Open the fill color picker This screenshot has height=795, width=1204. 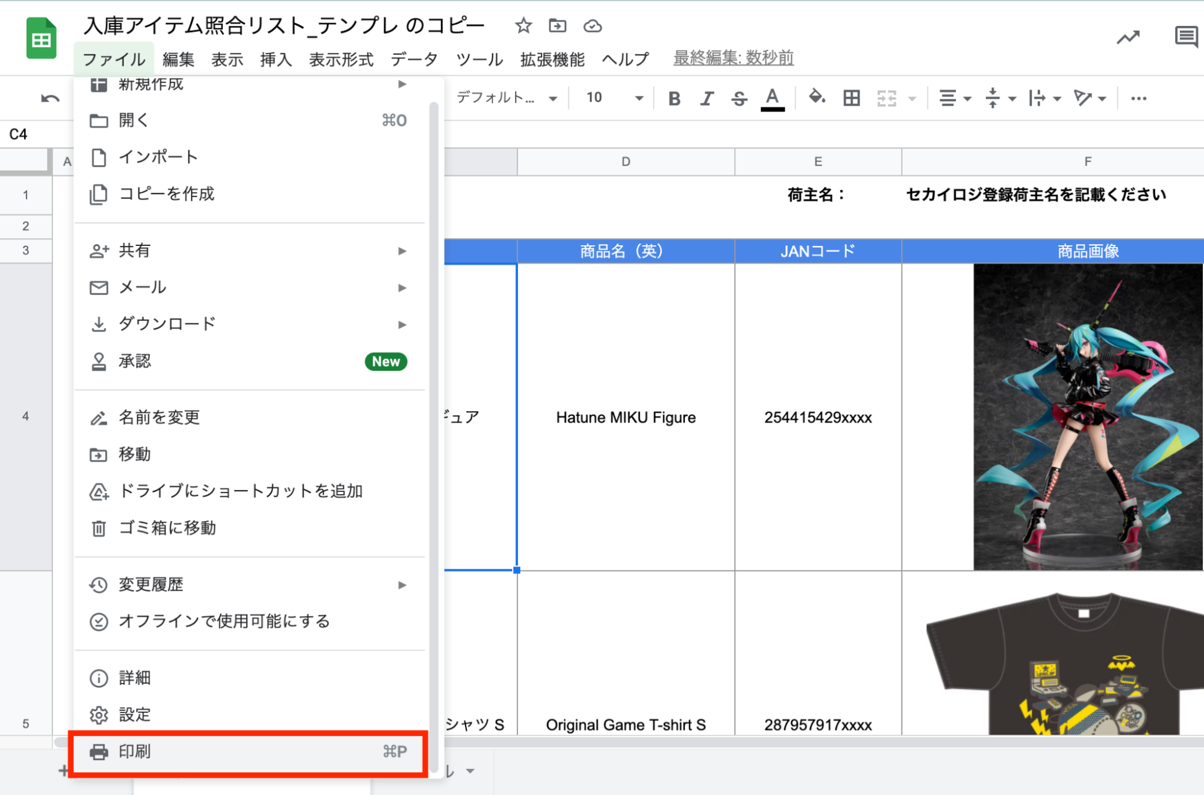[816, 97]
